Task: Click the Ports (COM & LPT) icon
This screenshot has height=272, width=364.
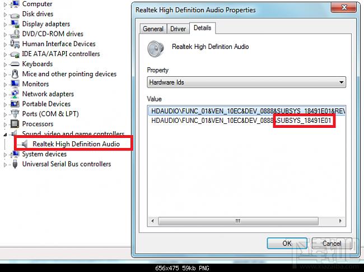Action: tap(15, 114)
